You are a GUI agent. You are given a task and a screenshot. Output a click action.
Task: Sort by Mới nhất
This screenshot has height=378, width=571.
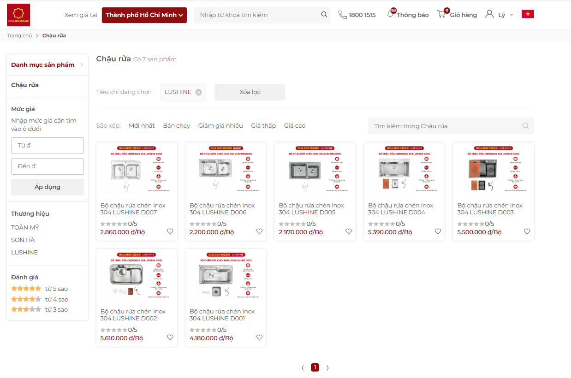pos(142,126)
